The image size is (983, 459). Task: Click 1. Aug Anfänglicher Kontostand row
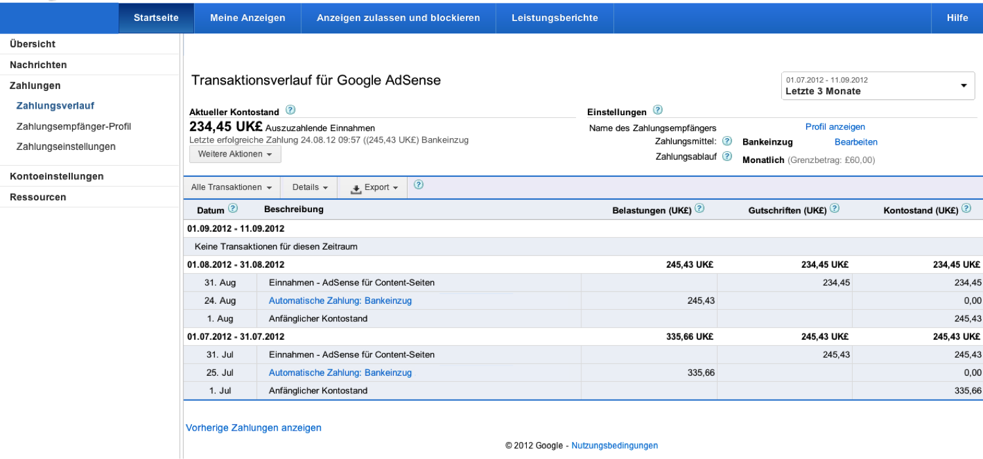tap(583, 319)
